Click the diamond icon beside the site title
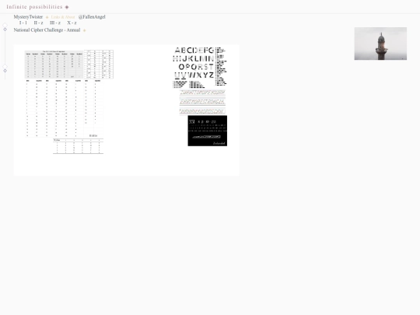 point(67,7)
